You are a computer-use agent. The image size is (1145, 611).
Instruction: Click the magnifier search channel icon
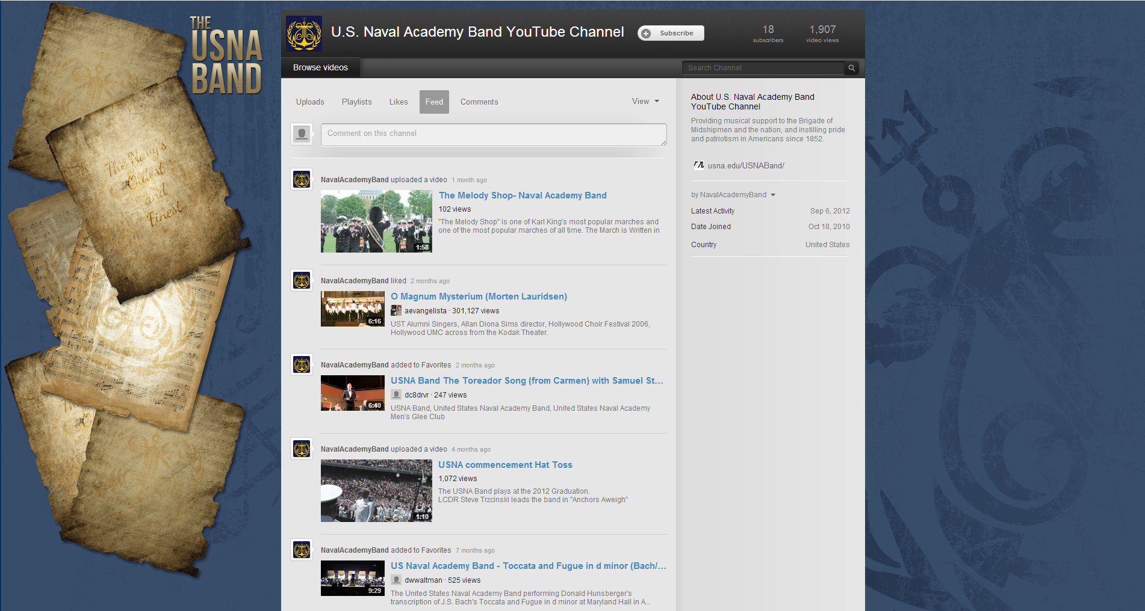pyautogui.click(x=851, y=68)
